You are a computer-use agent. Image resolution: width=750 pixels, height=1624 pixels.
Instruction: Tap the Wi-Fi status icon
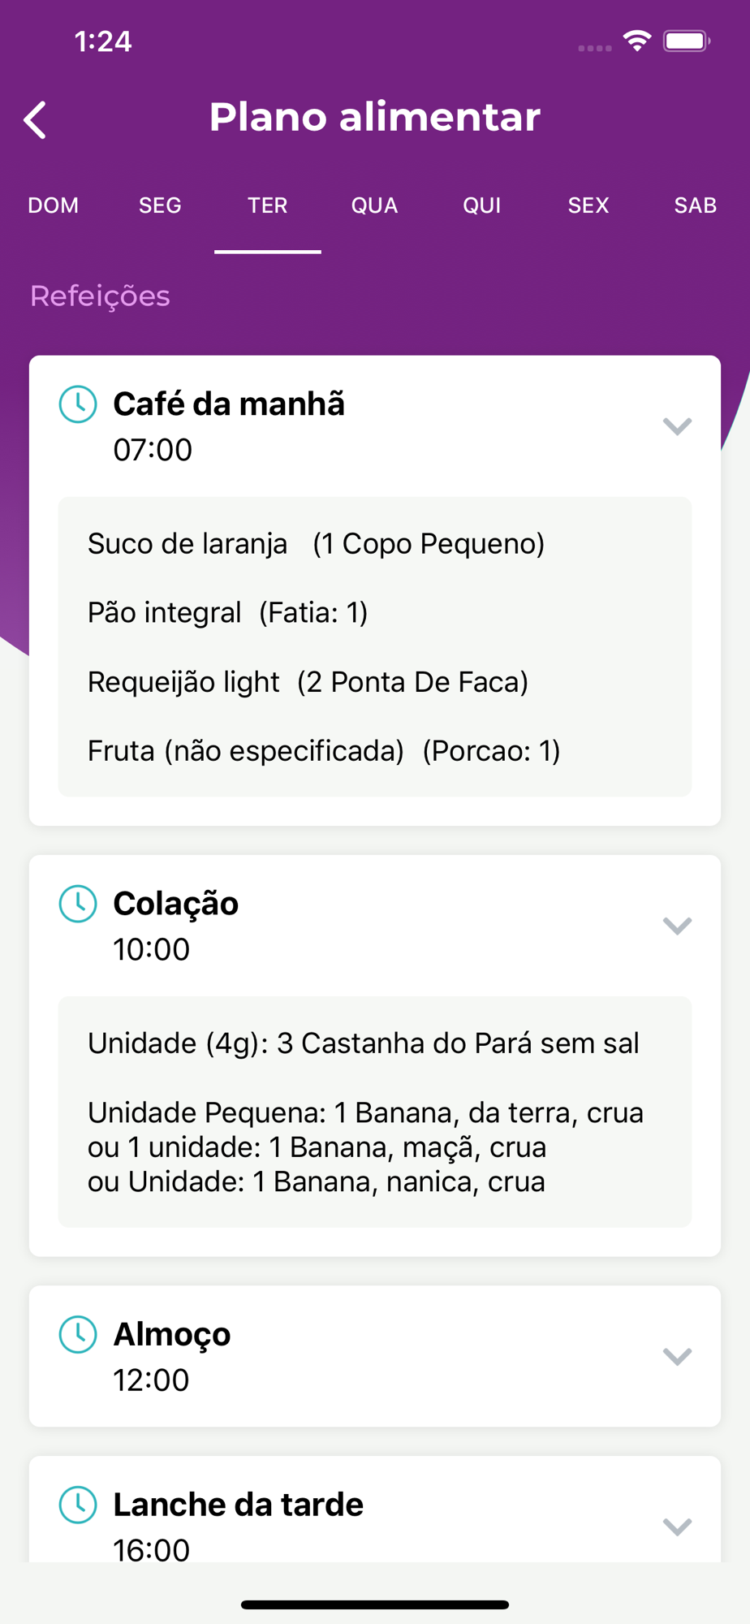637,41
